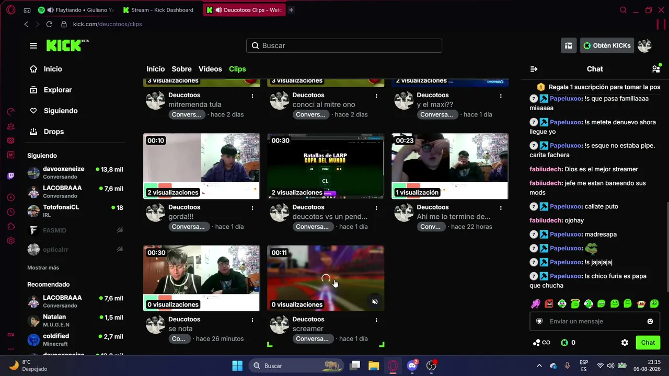
Task: Go to Inicio in the sidebar
Action: tap(46, 69)
